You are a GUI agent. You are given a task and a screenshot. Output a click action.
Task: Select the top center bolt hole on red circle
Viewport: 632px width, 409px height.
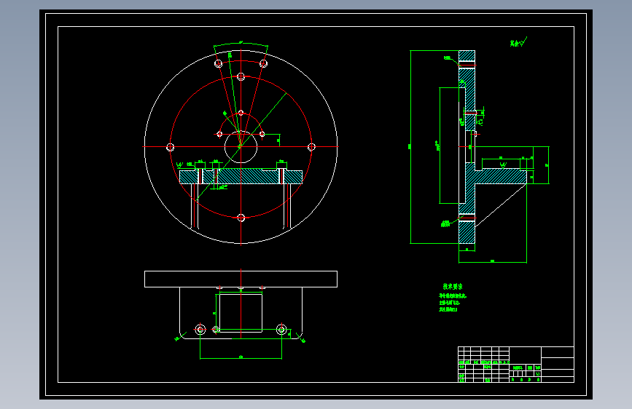[241, 76]
